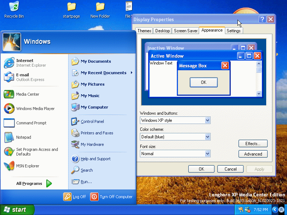This screenshot has width=287, height=215.
Task: Switch to Screen Saver tab
Action: [x=185, y=31]
